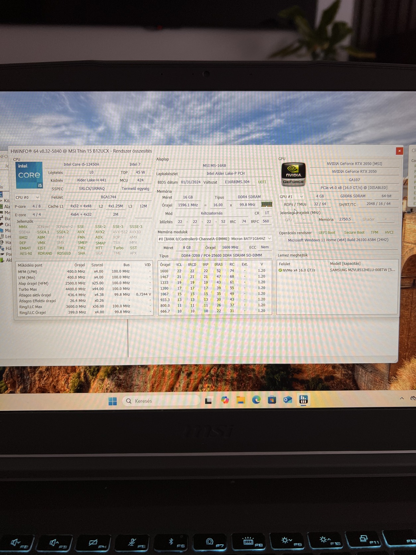The height and width of the screenshot is (555, 416).
Task: Click the Turbo feature flag
Action: click(118, 248)
